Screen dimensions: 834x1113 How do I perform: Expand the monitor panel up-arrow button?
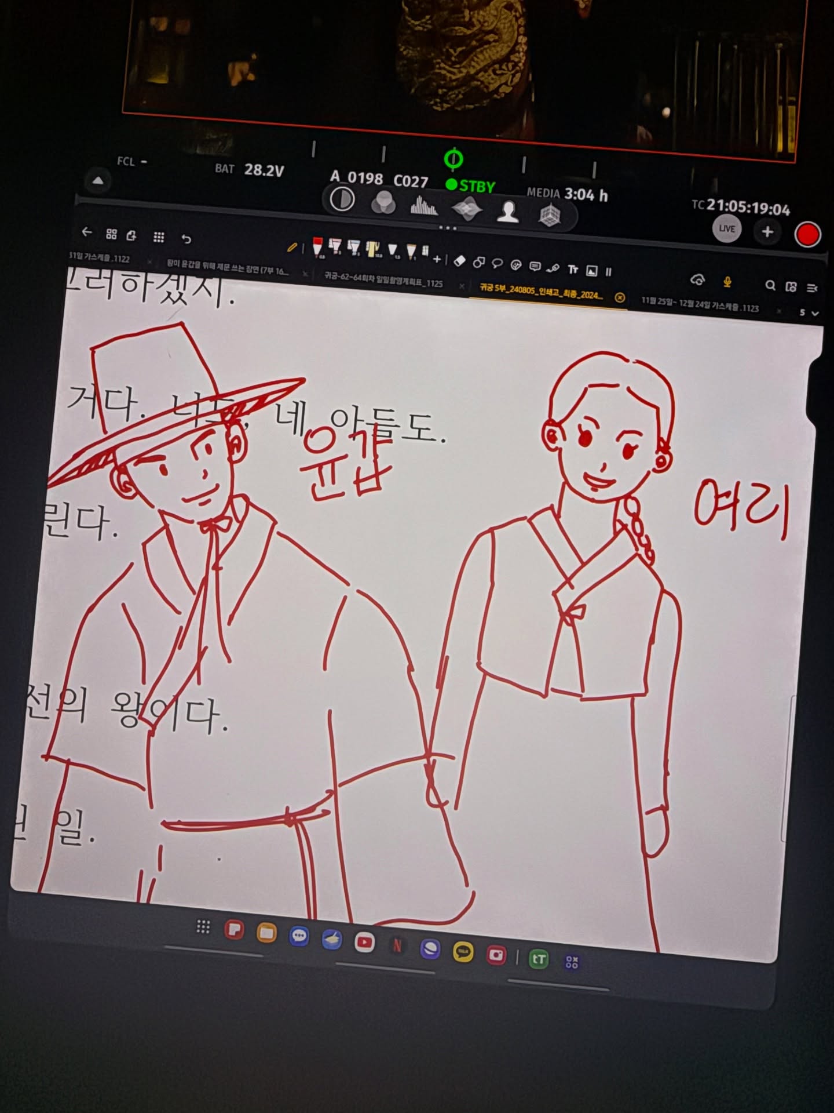(x=98, y=181)
